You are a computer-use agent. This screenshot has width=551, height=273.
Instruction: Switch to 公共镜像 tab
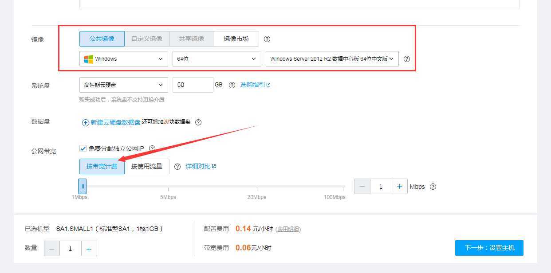click(x=102, y=39)
